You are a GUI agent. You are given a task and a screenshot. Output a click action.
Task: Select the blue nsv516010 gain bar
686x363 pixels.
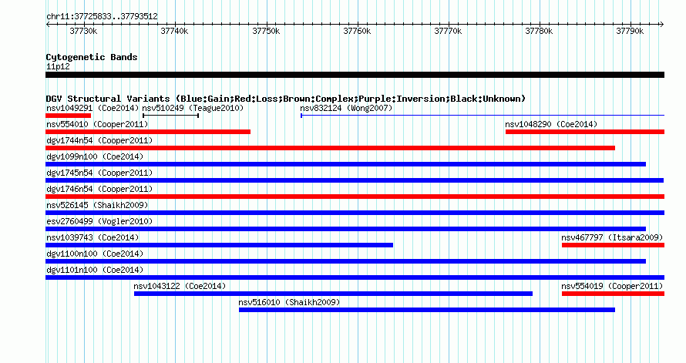[427, 310]
